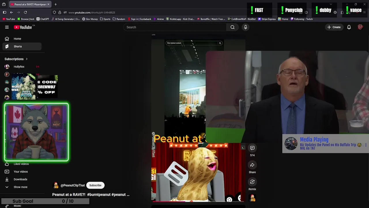The width and height of the screenshot is (369, 208).
Task: Open the Kicklet.app bookmark
Action: coord(180,19)
